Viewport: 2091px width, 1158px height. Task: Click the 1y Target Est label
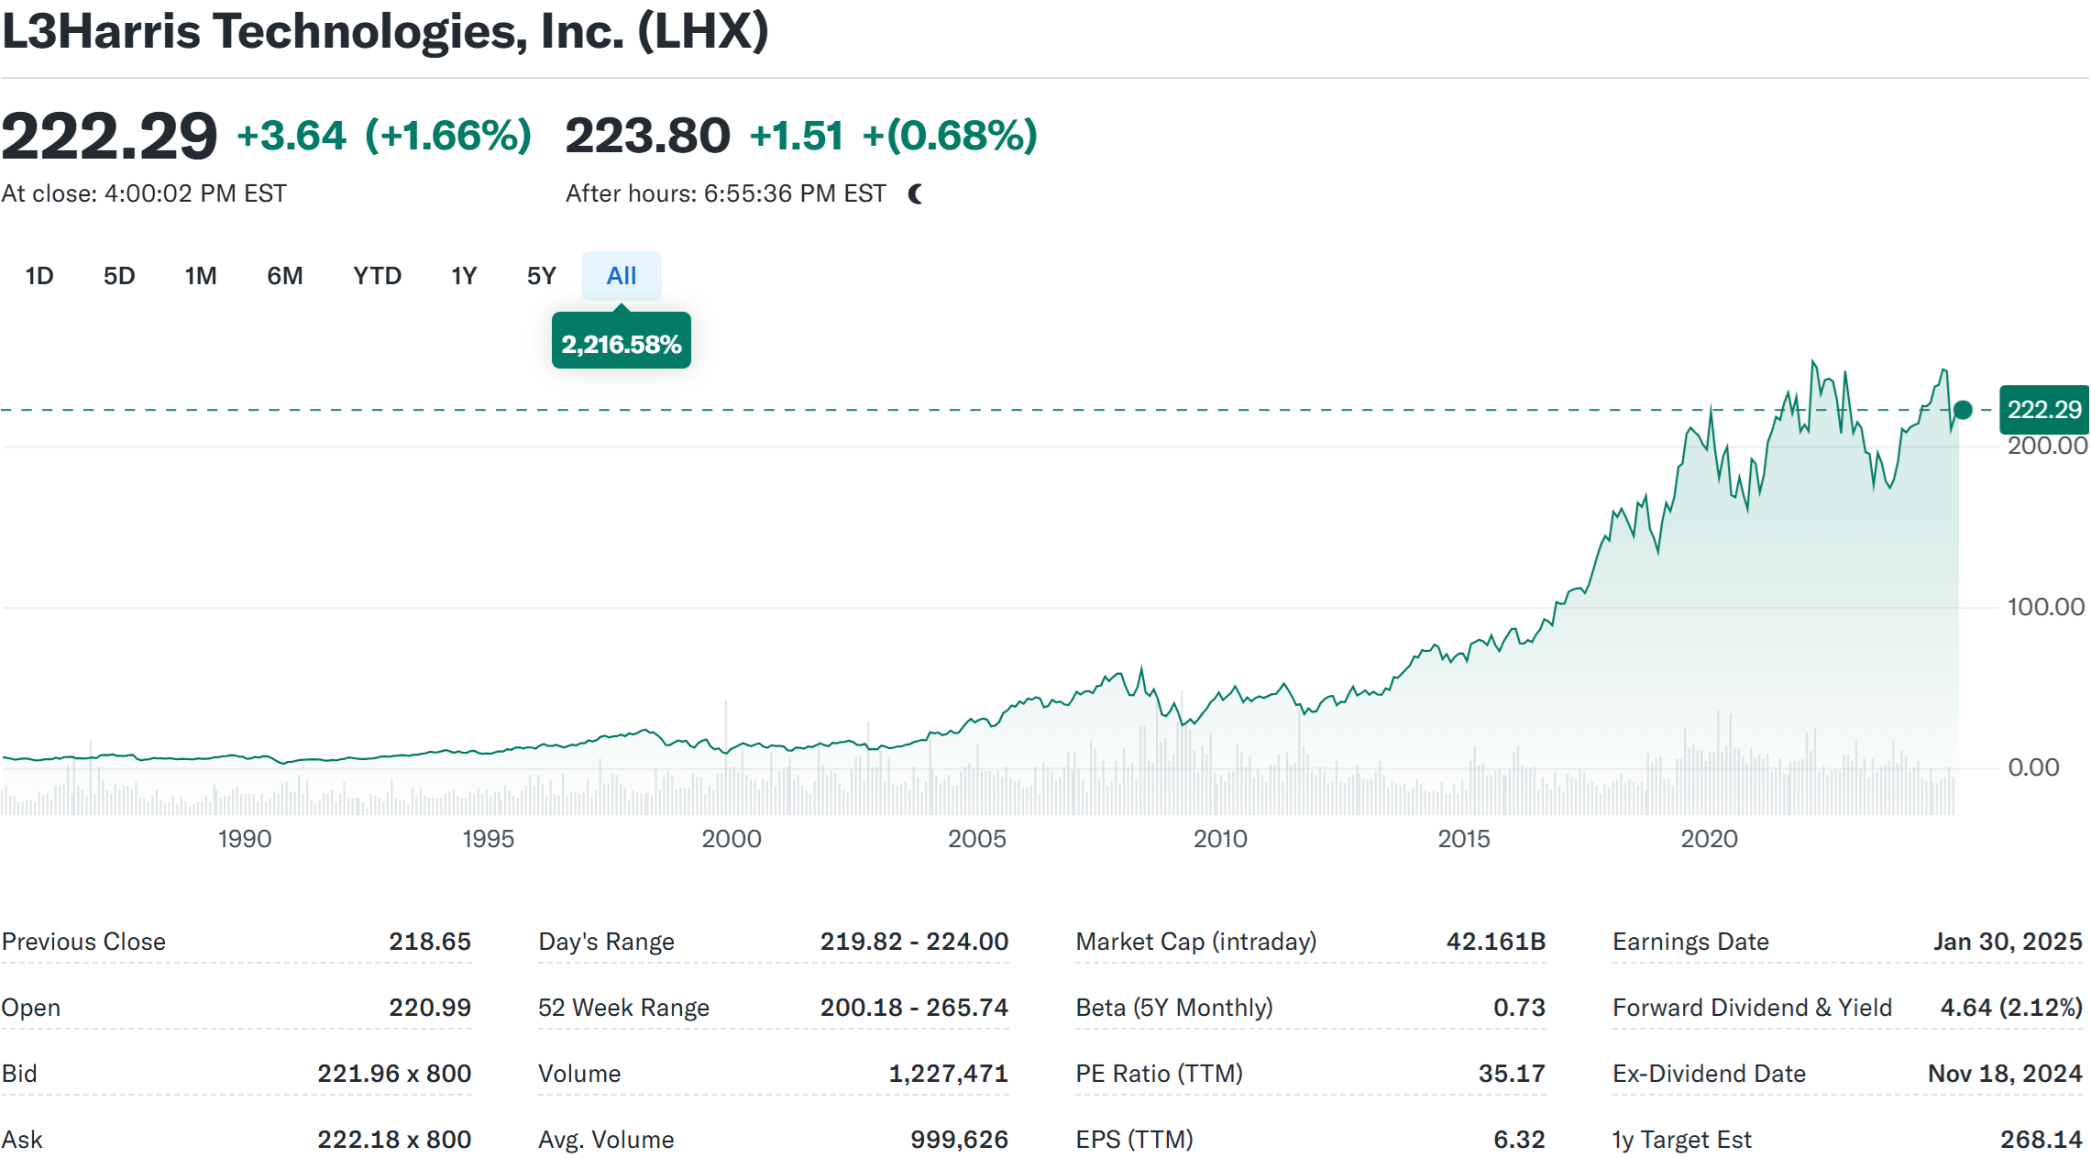1682,1140
